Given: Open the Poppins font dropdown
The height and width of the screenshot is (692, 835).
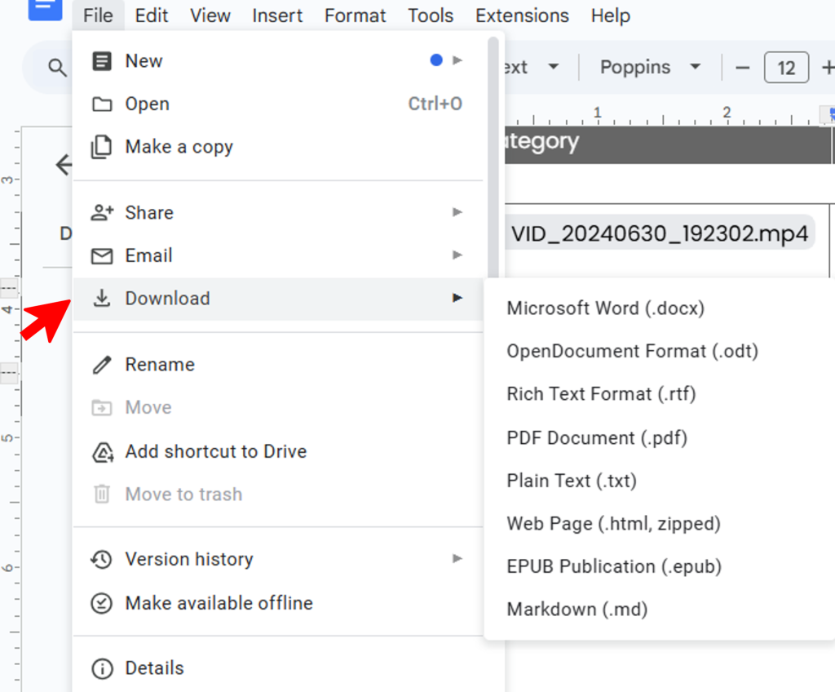Looking at the screenshot, I should click(x=650, y=68).
